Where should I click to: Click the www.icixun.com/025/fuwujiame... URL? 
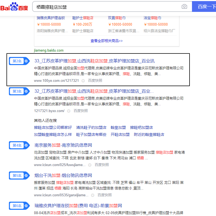(x=60, y=165)
